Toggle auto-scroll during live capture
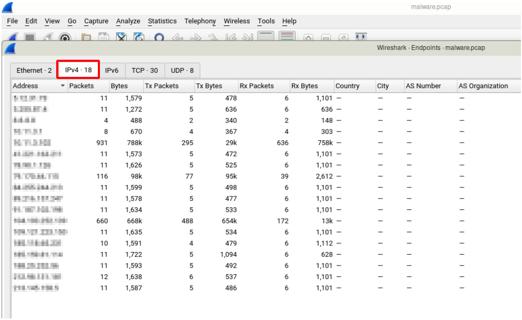This screenshot has width=522, height=320. pyautogui.click(x=265, y=36)
